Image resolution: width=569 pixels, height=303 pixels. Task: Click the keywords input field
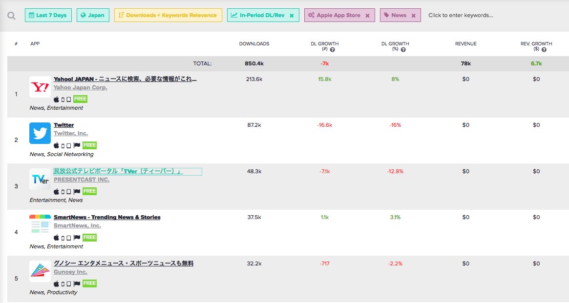(461, 15)
